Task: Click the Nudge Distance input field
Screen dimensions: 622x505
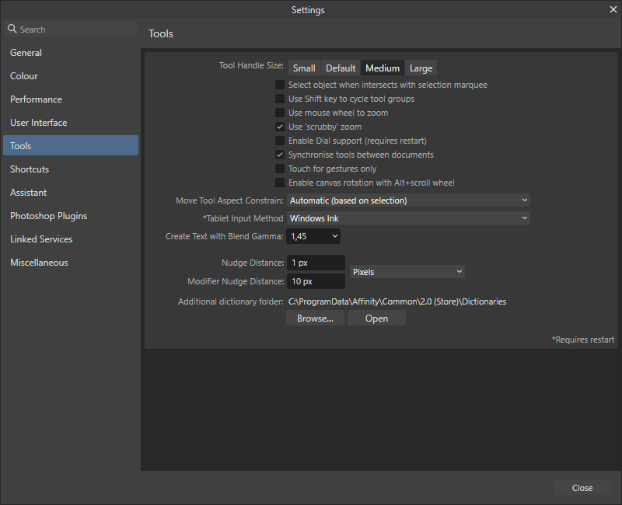Action: [316, 263]
